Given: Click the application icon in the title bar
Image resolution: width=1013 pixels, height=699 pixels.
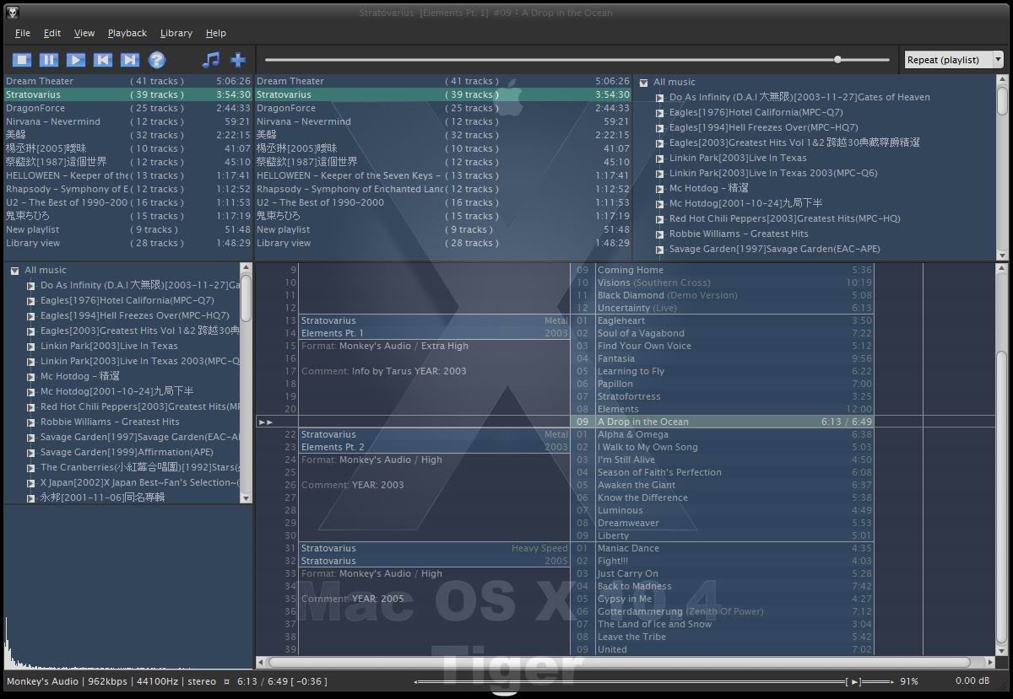Looking at the screenshot, I should point(12,12).
